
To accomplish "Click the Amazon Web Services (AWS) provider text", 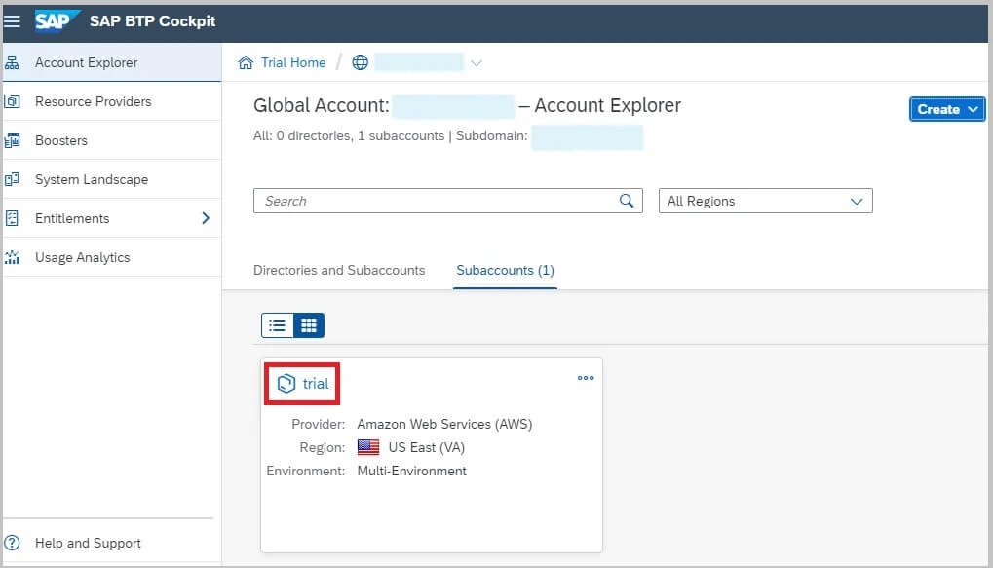I will click(x=444, y=424).
